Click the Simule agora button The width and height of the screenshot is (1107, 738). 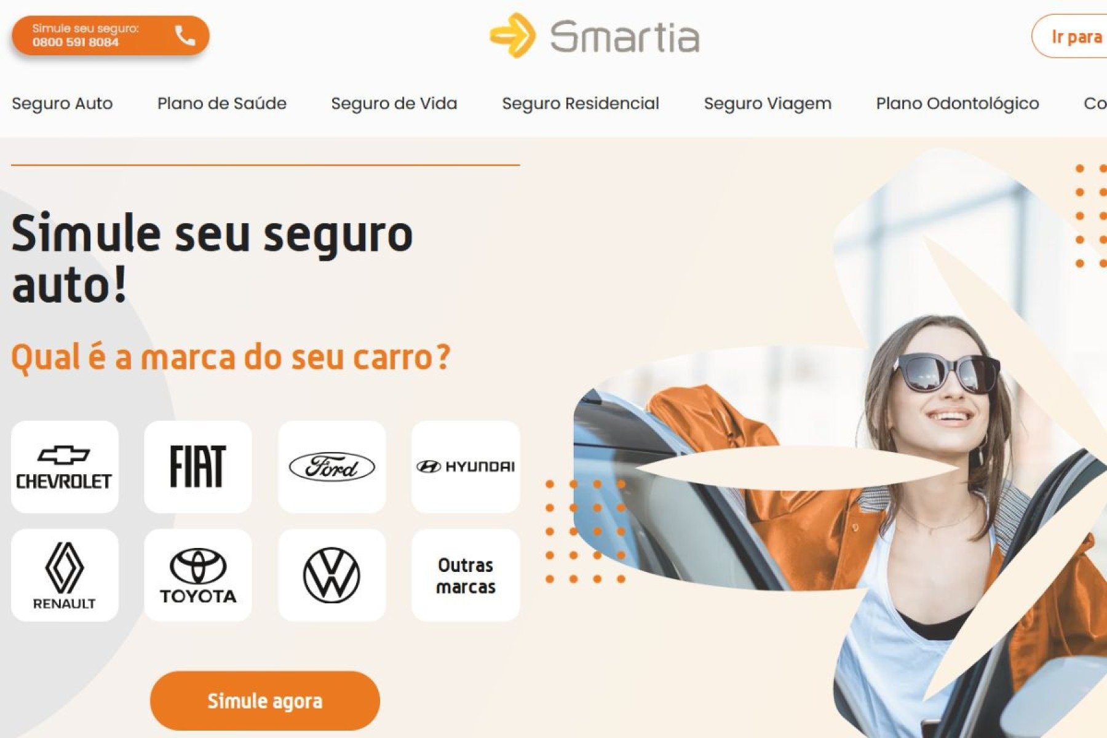(x=265, y=700)
